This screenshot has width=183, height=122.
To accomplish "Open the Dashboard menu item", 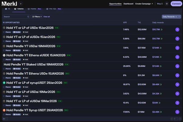I will (128, 4).
